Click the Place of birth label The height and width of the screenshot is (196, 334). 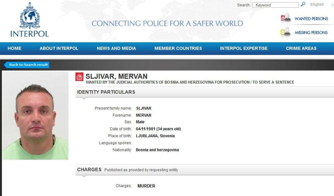120,136
